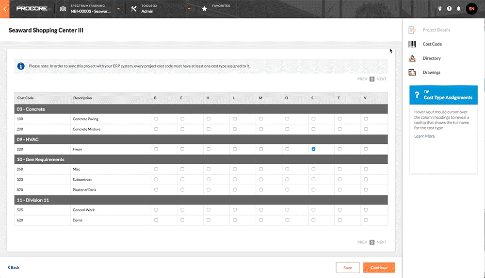Click the help question mark icon
This screenshot has width=485, height=278.
pyautogui.click(x=449, y=9)
